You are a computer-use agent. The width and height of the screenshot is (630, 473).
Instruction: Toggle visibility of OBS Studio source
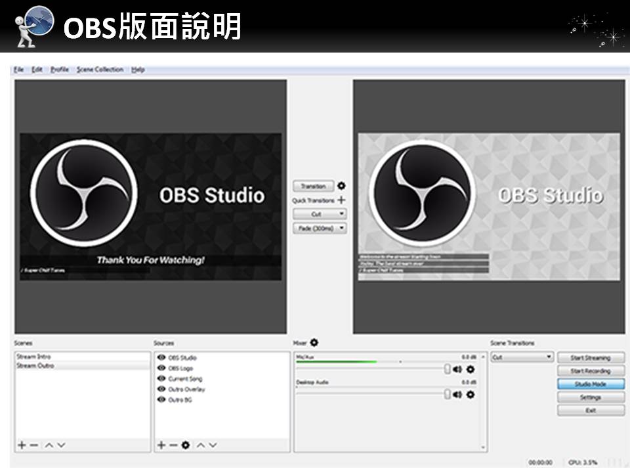click(x=161, y=357)
